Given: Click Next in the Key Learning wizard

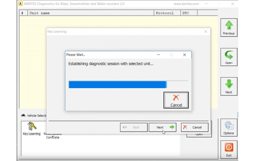Looking at the screenshot, I should pyautogui.click(x=162, y=127).
